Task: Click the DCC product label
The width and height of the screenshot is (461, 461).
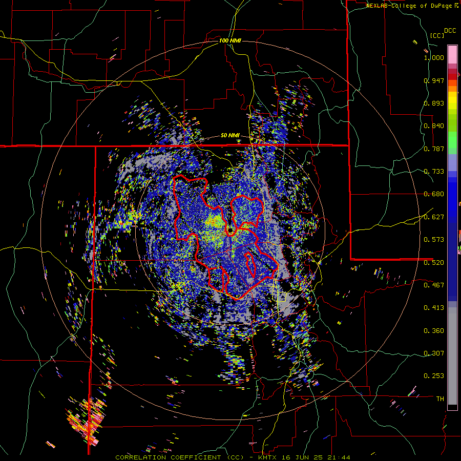Action: pos(450,31)
